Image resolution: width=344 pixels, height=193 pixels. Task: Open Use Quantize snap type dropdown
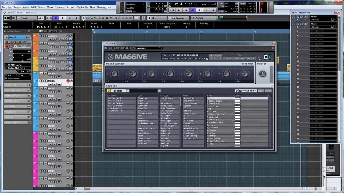tap(178, 18)
